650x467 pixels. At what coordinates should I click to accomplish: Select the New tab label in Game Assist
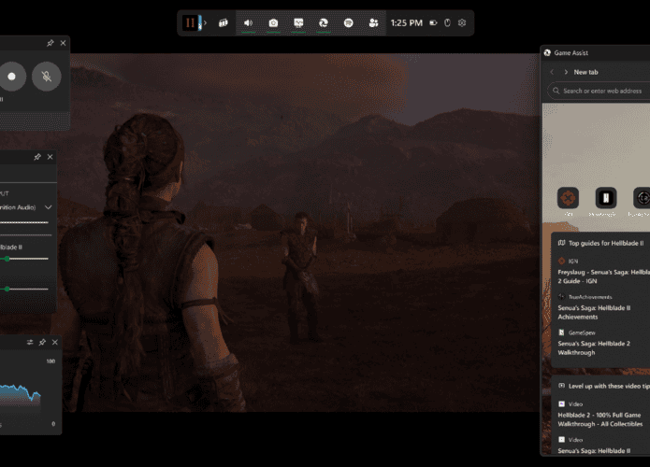585,72
